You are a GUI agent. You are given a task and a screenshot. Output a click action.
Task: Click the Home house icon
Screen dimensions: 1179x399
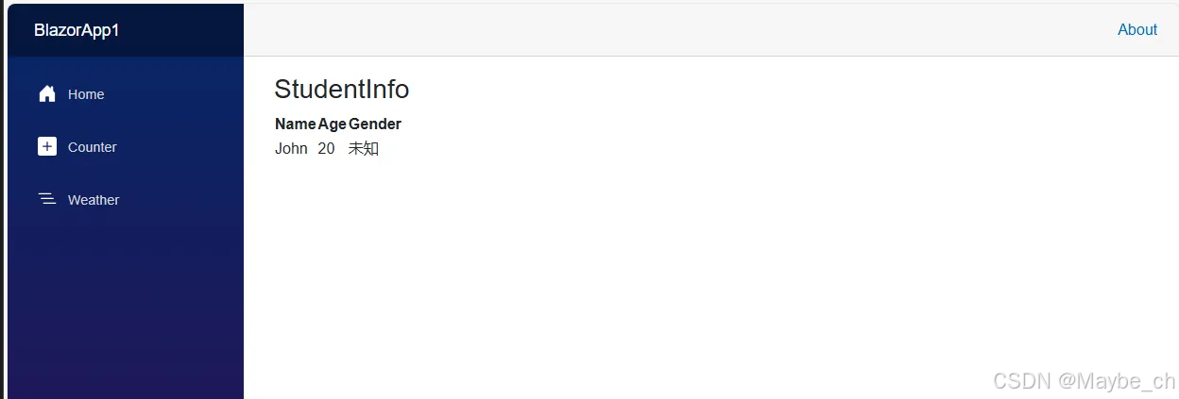coord(46,93)
